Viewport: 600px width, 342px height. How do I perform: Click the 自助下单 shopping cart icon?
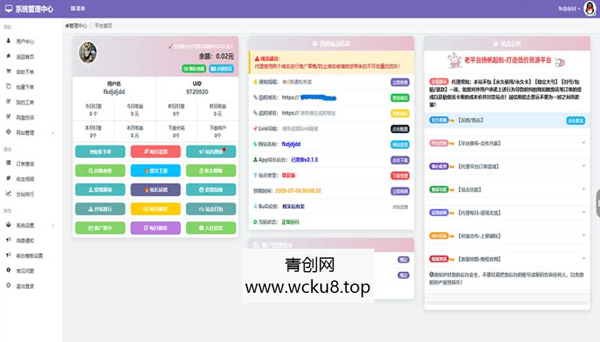tap(8, 72)
